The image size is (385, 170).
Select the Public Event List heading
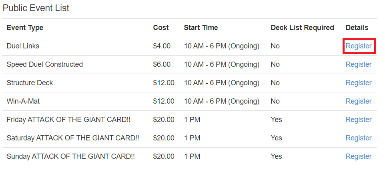[x=36, y=8]
